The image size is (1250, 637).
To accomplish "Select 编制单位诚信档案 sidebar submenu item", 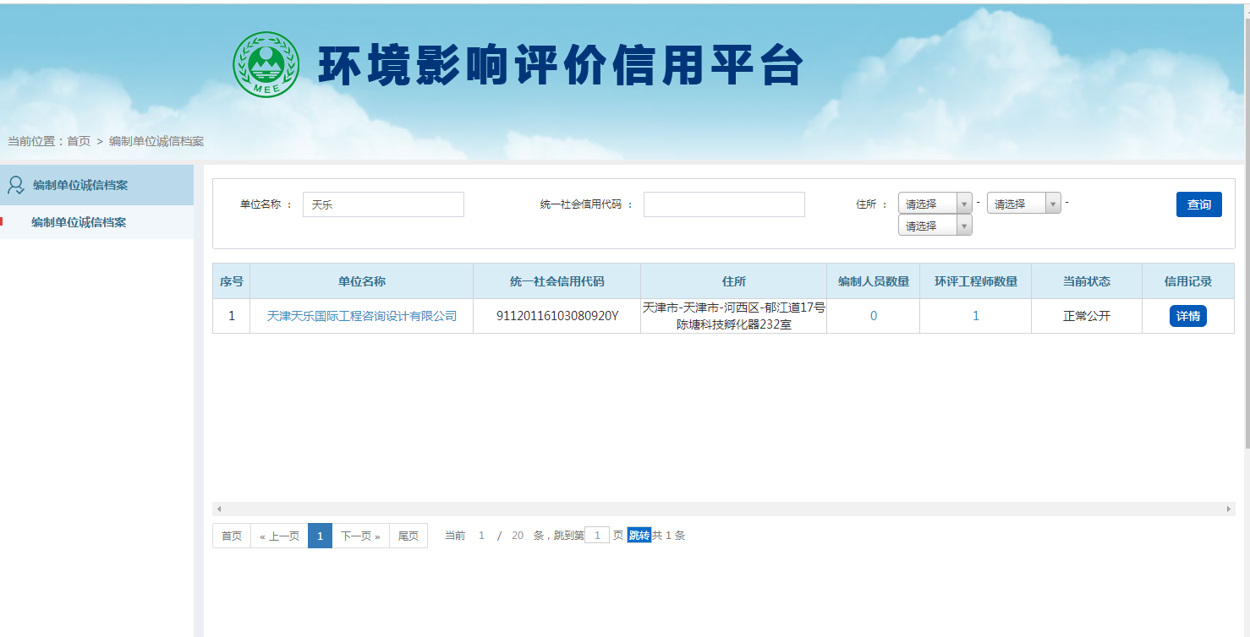I will click(x=79, y=222).
